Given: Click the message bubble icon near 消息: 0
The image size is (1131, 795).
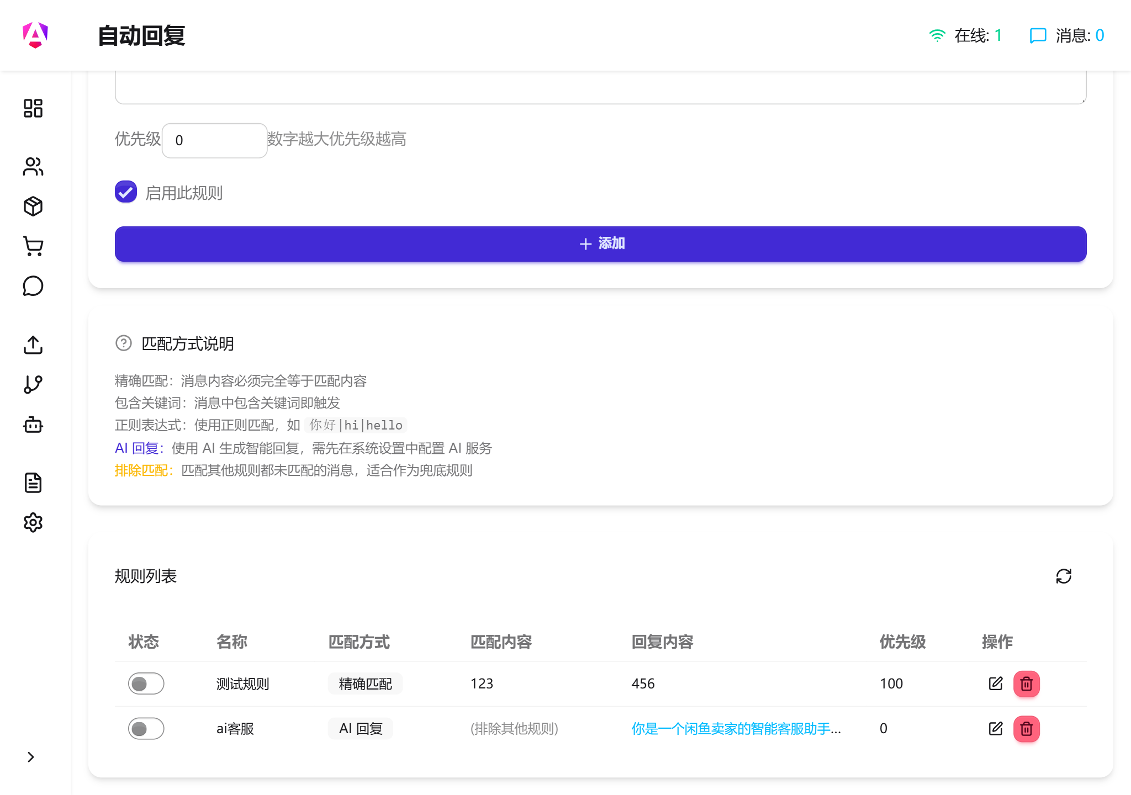Looking at the screenshot, I should pyautogui.click(x=1038, y=35).
